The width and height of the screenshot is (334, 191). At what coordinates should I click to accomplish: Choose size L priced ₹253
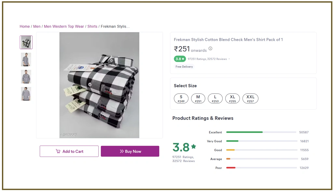click(215, 99)
